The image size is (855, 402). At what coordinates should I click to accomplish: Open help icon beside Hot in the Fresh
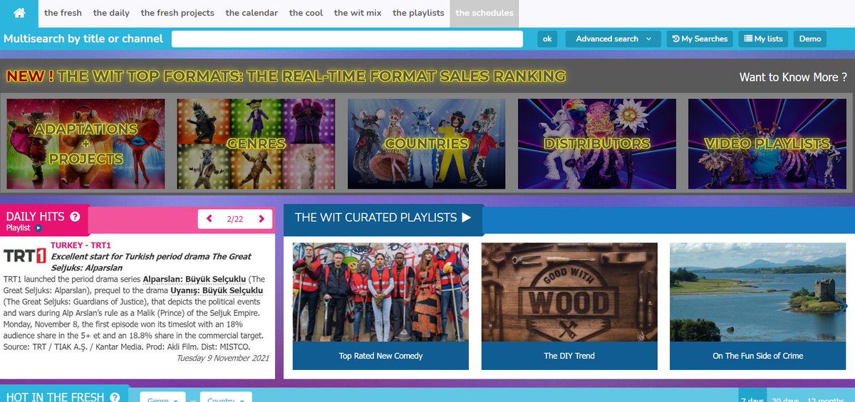(x=115, y=397)
